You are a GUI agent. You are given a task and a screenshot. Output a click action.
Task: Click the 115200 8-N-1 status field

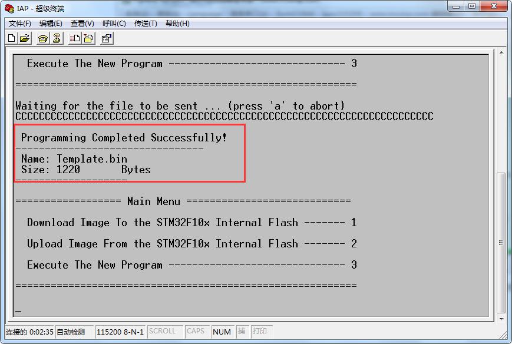pyautogui.click(x=120, y=332)
